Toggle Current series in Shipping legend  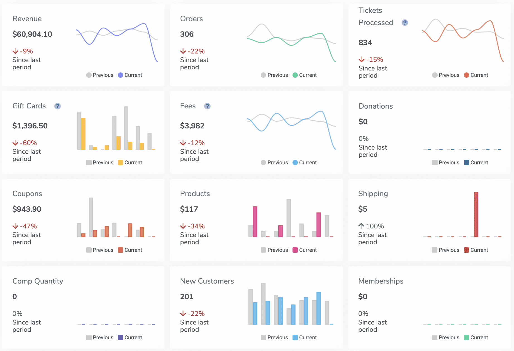(476, 250)
